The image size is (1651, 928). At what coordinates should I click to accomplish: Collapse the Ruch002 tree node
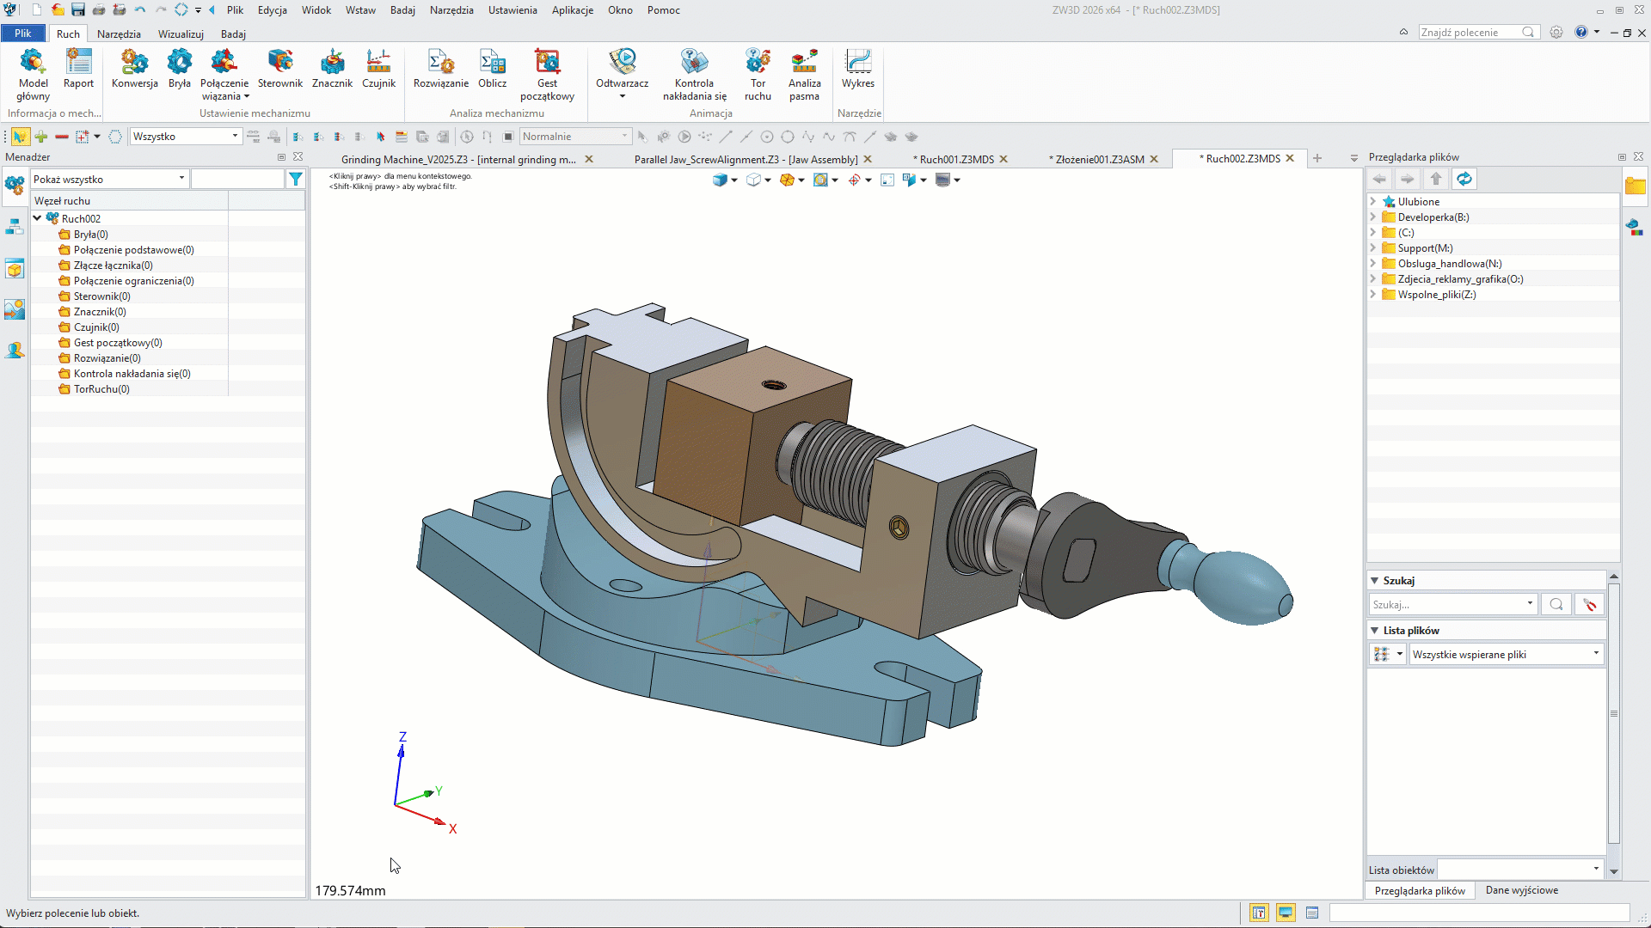point(38,218)
